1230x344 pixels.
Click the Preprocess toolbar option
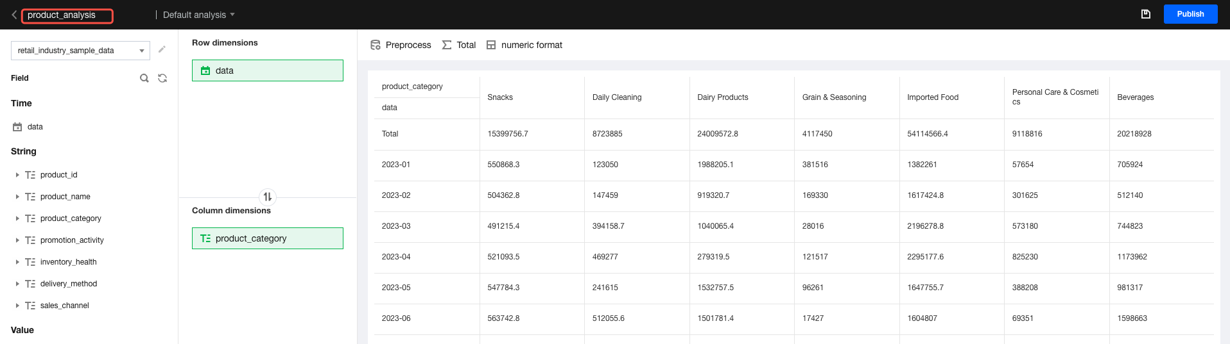pos(401,45)
